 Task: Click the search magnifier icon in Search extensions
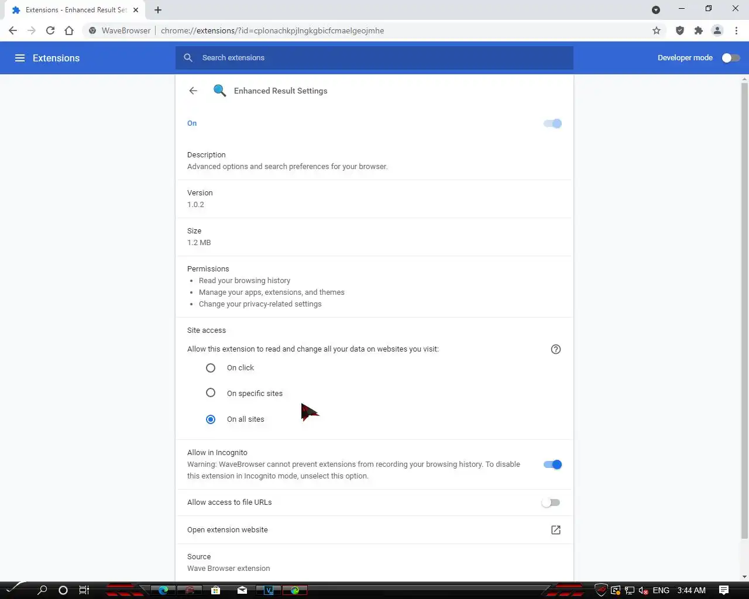point(188,57)
